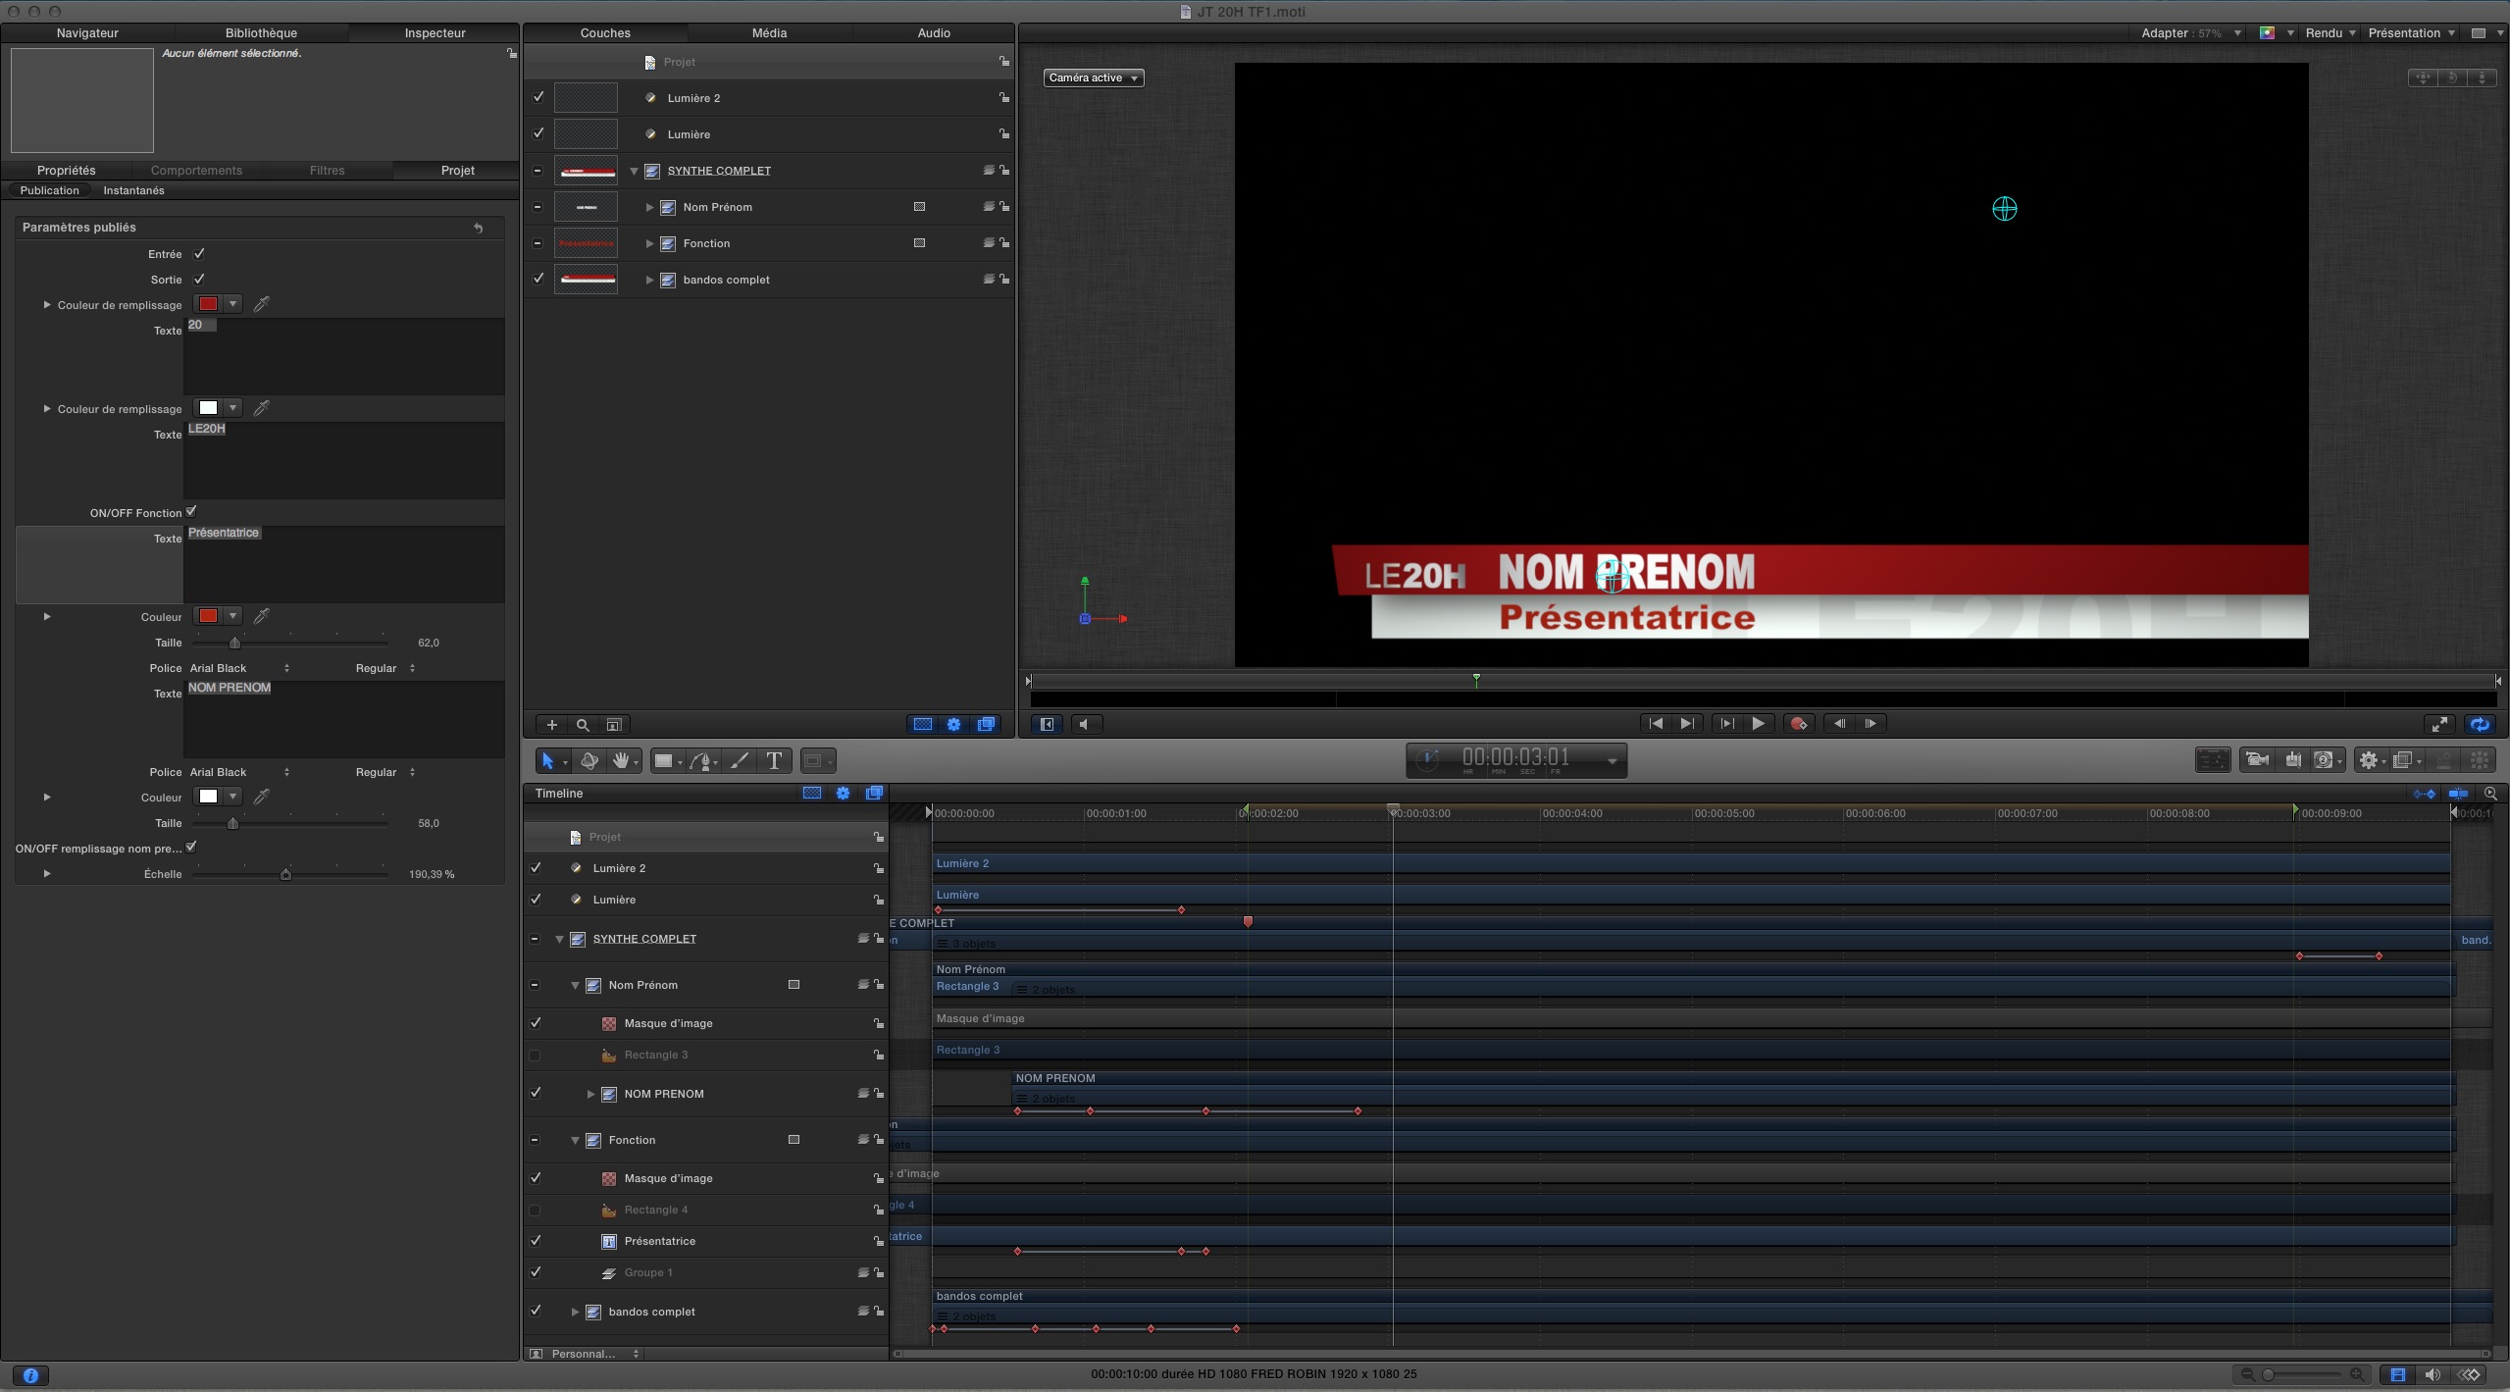Go to end of project
The image size is (2510, 1392).
1686,724
